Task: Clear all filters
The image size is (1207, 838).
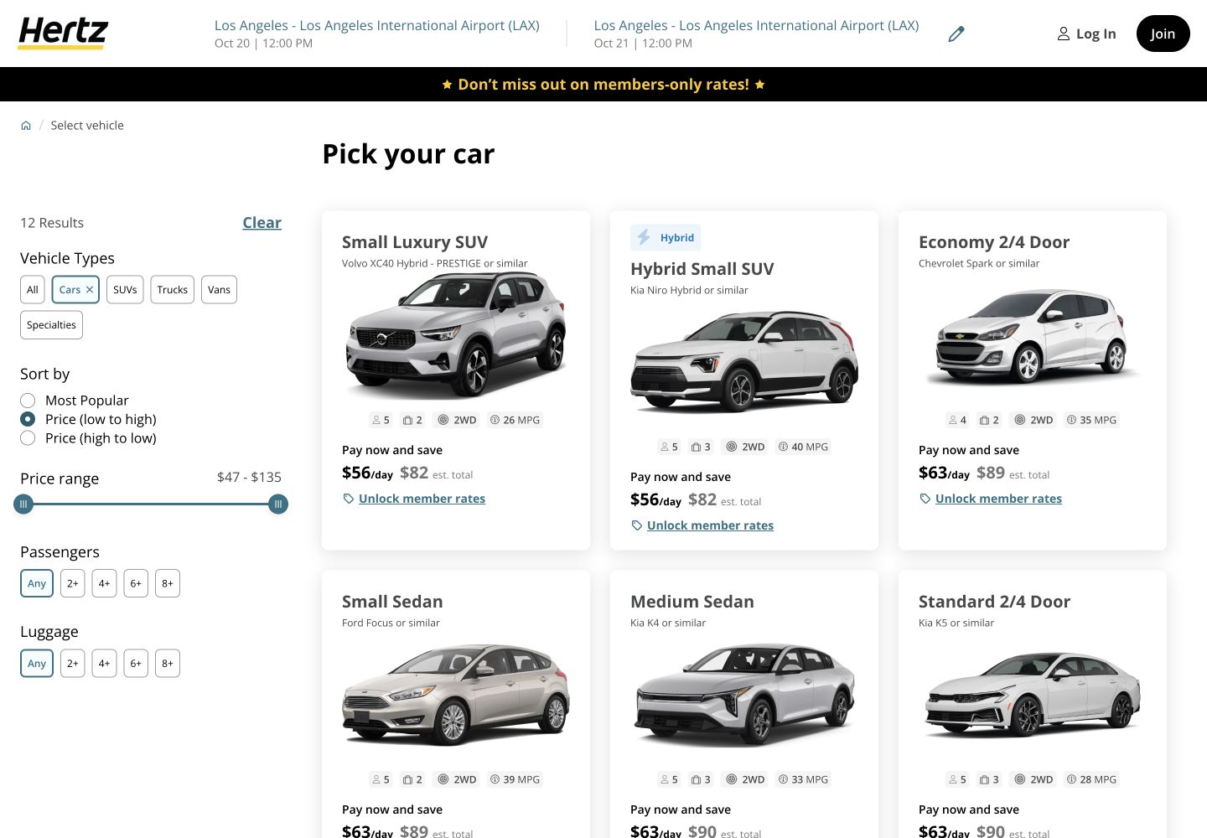Action: point(262,223)
